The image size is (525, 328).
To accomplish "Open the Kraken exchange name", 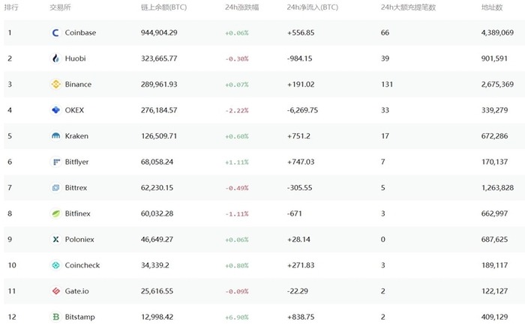I will click(x=76, y=136).
